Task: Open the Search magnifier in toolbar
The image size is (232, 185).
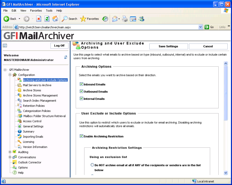Action: [x=64, y=19]
